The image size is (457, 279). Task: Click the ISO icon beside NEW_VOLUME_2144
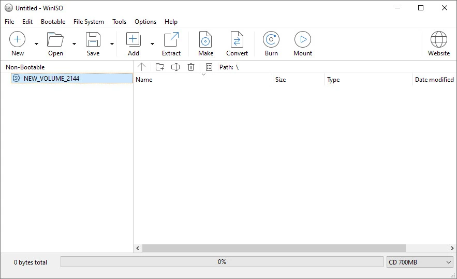[17, 78]
